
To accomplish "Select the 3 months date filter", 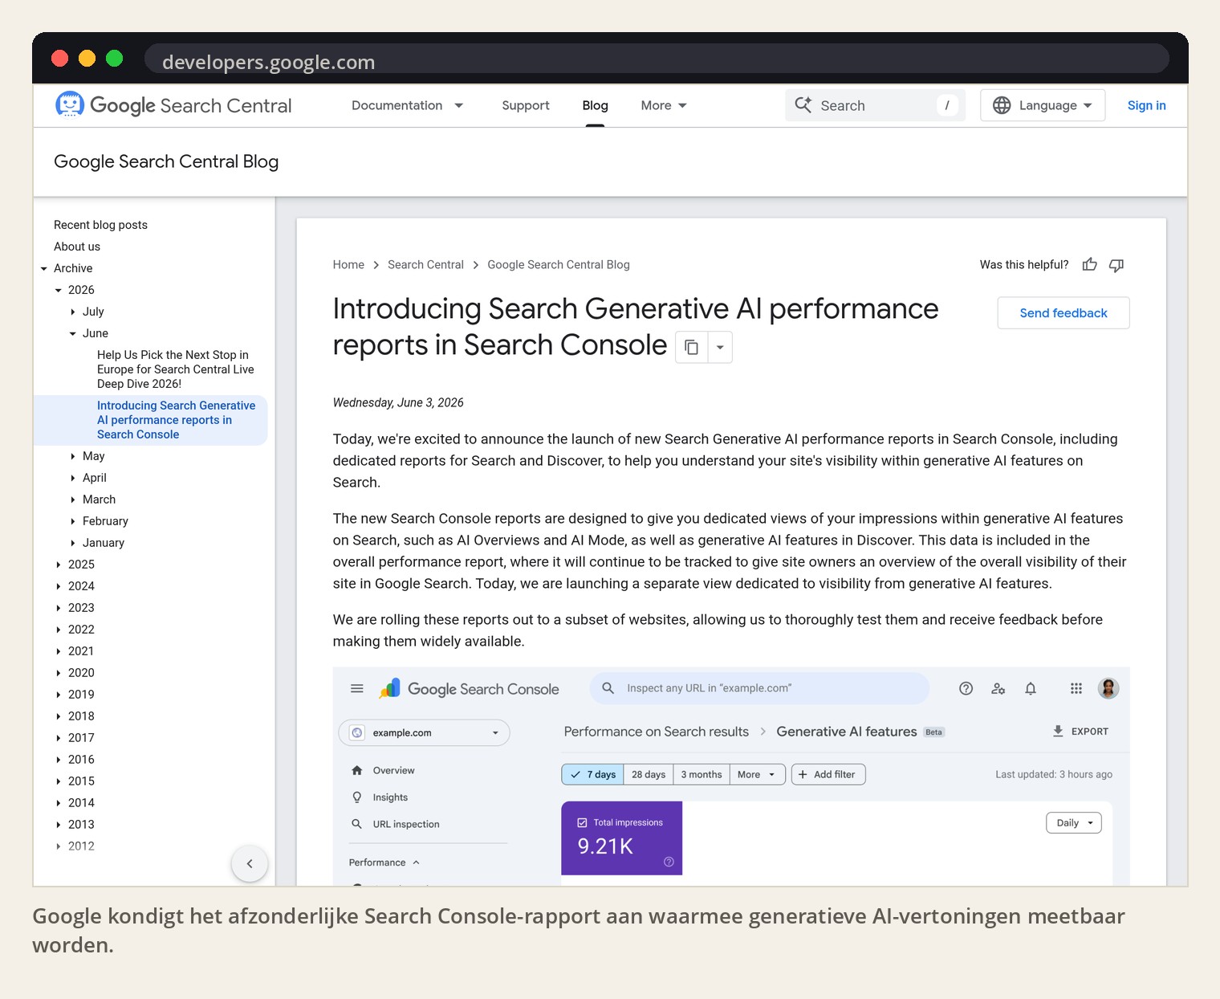I will [701, 774].
